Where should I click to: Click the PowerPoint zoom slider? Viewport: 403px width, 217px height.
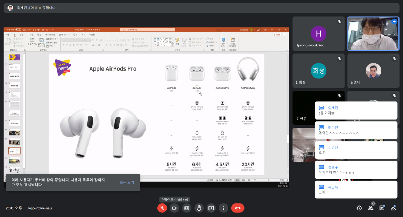click(x=269, y=180)
